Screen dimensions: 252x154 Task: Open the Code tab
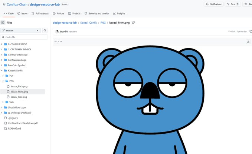coord(9,13)
